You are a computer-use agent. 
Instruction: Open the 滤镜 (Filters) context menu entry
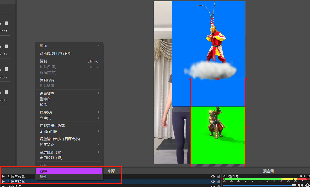click(x=69, y=171)
